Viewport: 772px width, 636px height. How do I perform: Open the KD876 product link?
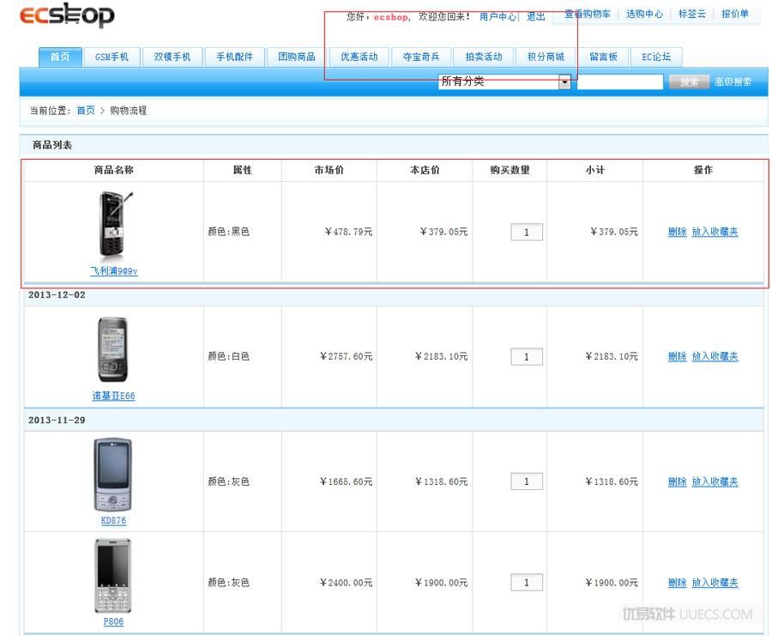click(114, 521)
